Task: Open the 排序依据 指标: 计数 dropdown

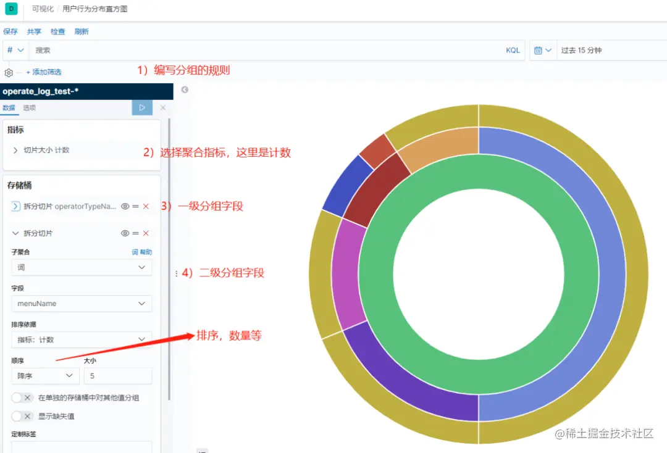Action: click(82, 339)
